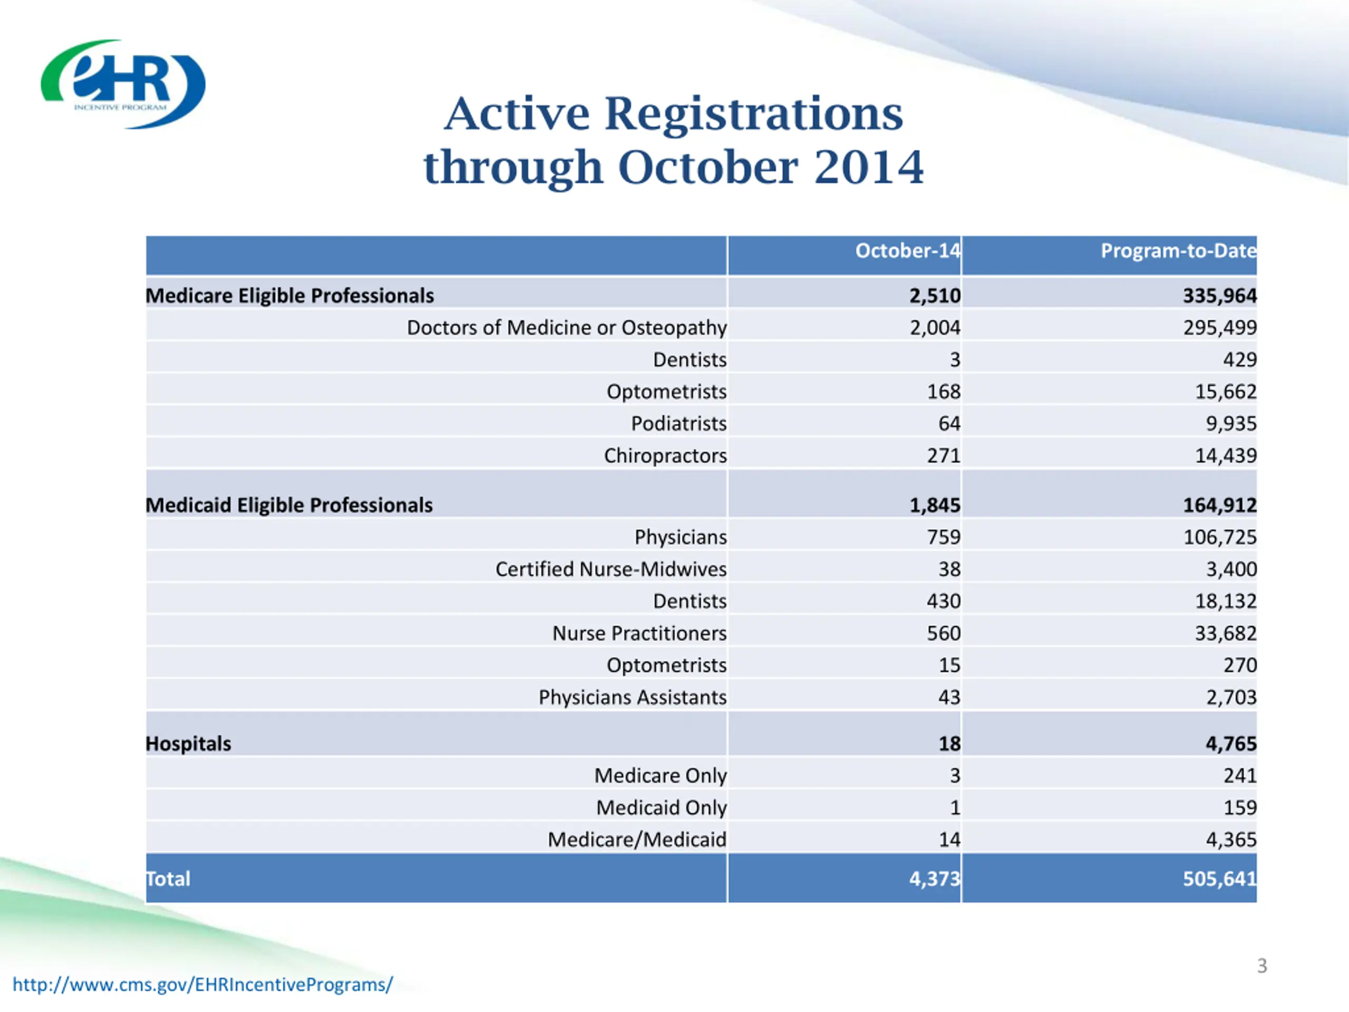Click the value 43 for Physicians Assistants
The image size is (1349, 1012).
pyautogui.click(x=949, y=697)
